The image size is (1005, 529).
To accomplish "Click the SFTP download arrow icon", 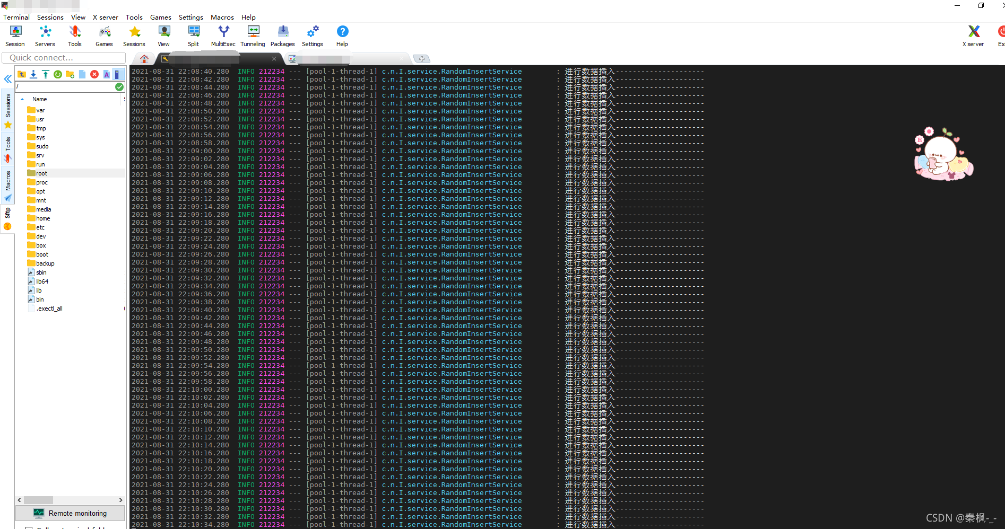I will pos(33,74).
